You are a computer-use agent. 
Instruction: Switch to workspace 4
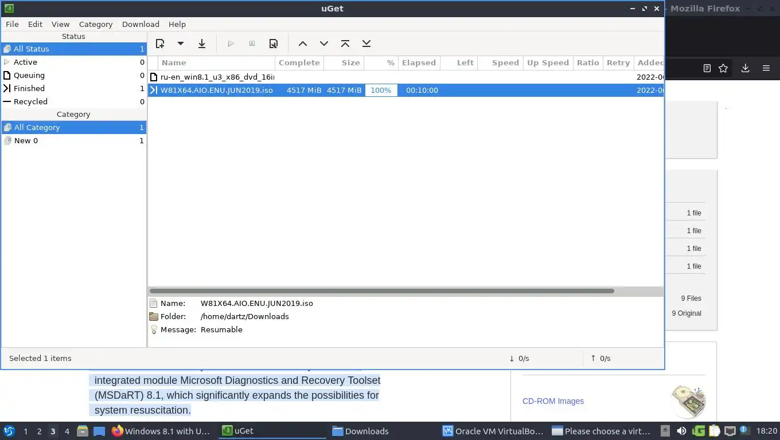pos(67,431)
